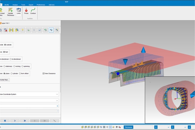Select the Contour tool
The width and height of the screenshot is (195, 130).
tap(33, 11)
